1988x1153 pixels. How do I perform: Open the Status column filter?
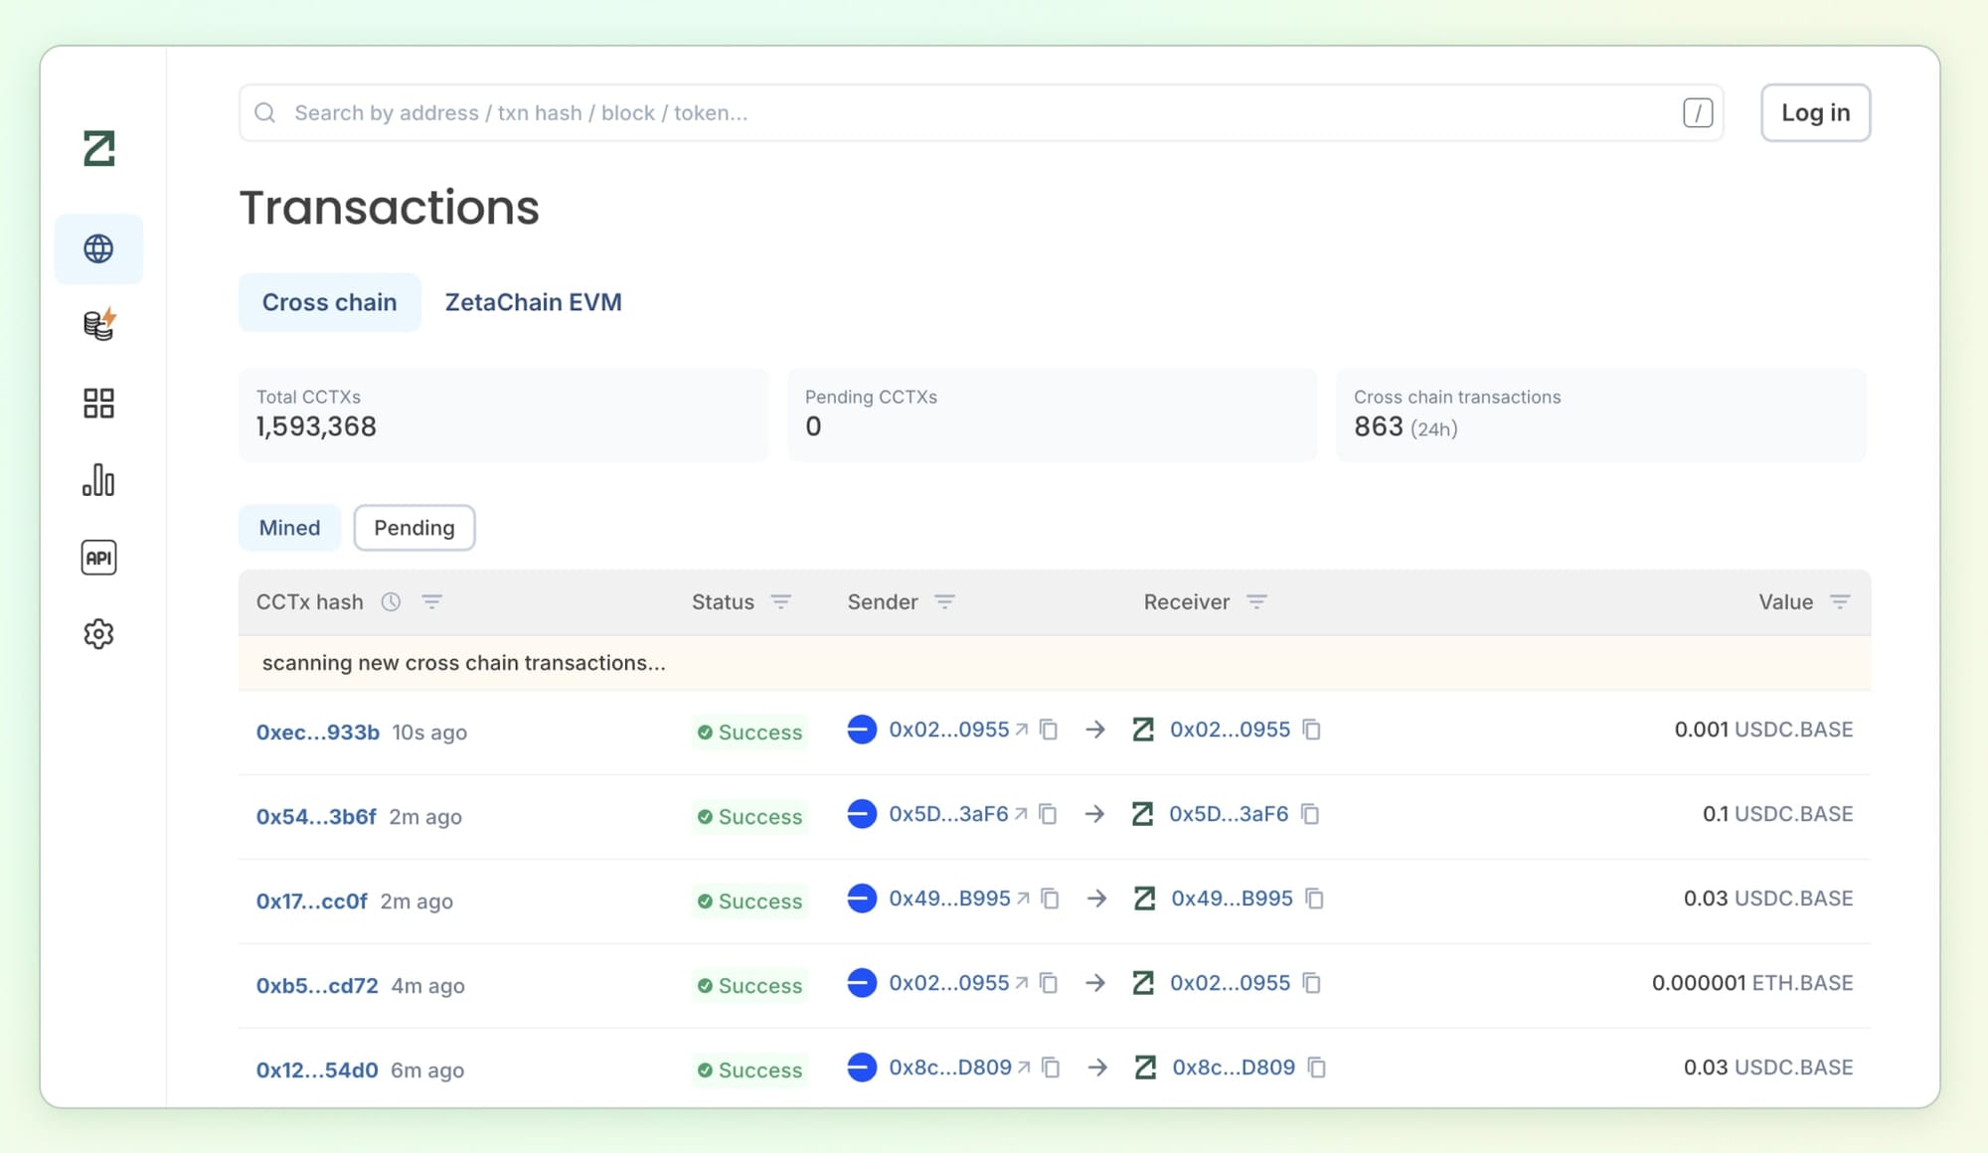[781, 601]
